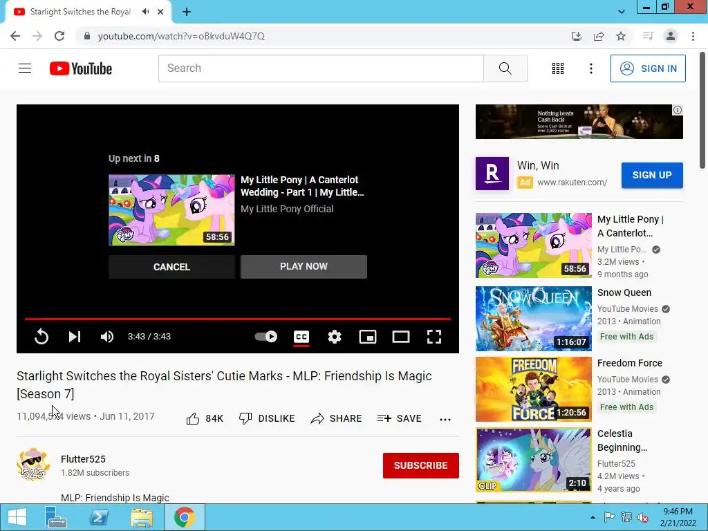Activate miniplayer mode
708x531 pixels.
click(368, 337)
